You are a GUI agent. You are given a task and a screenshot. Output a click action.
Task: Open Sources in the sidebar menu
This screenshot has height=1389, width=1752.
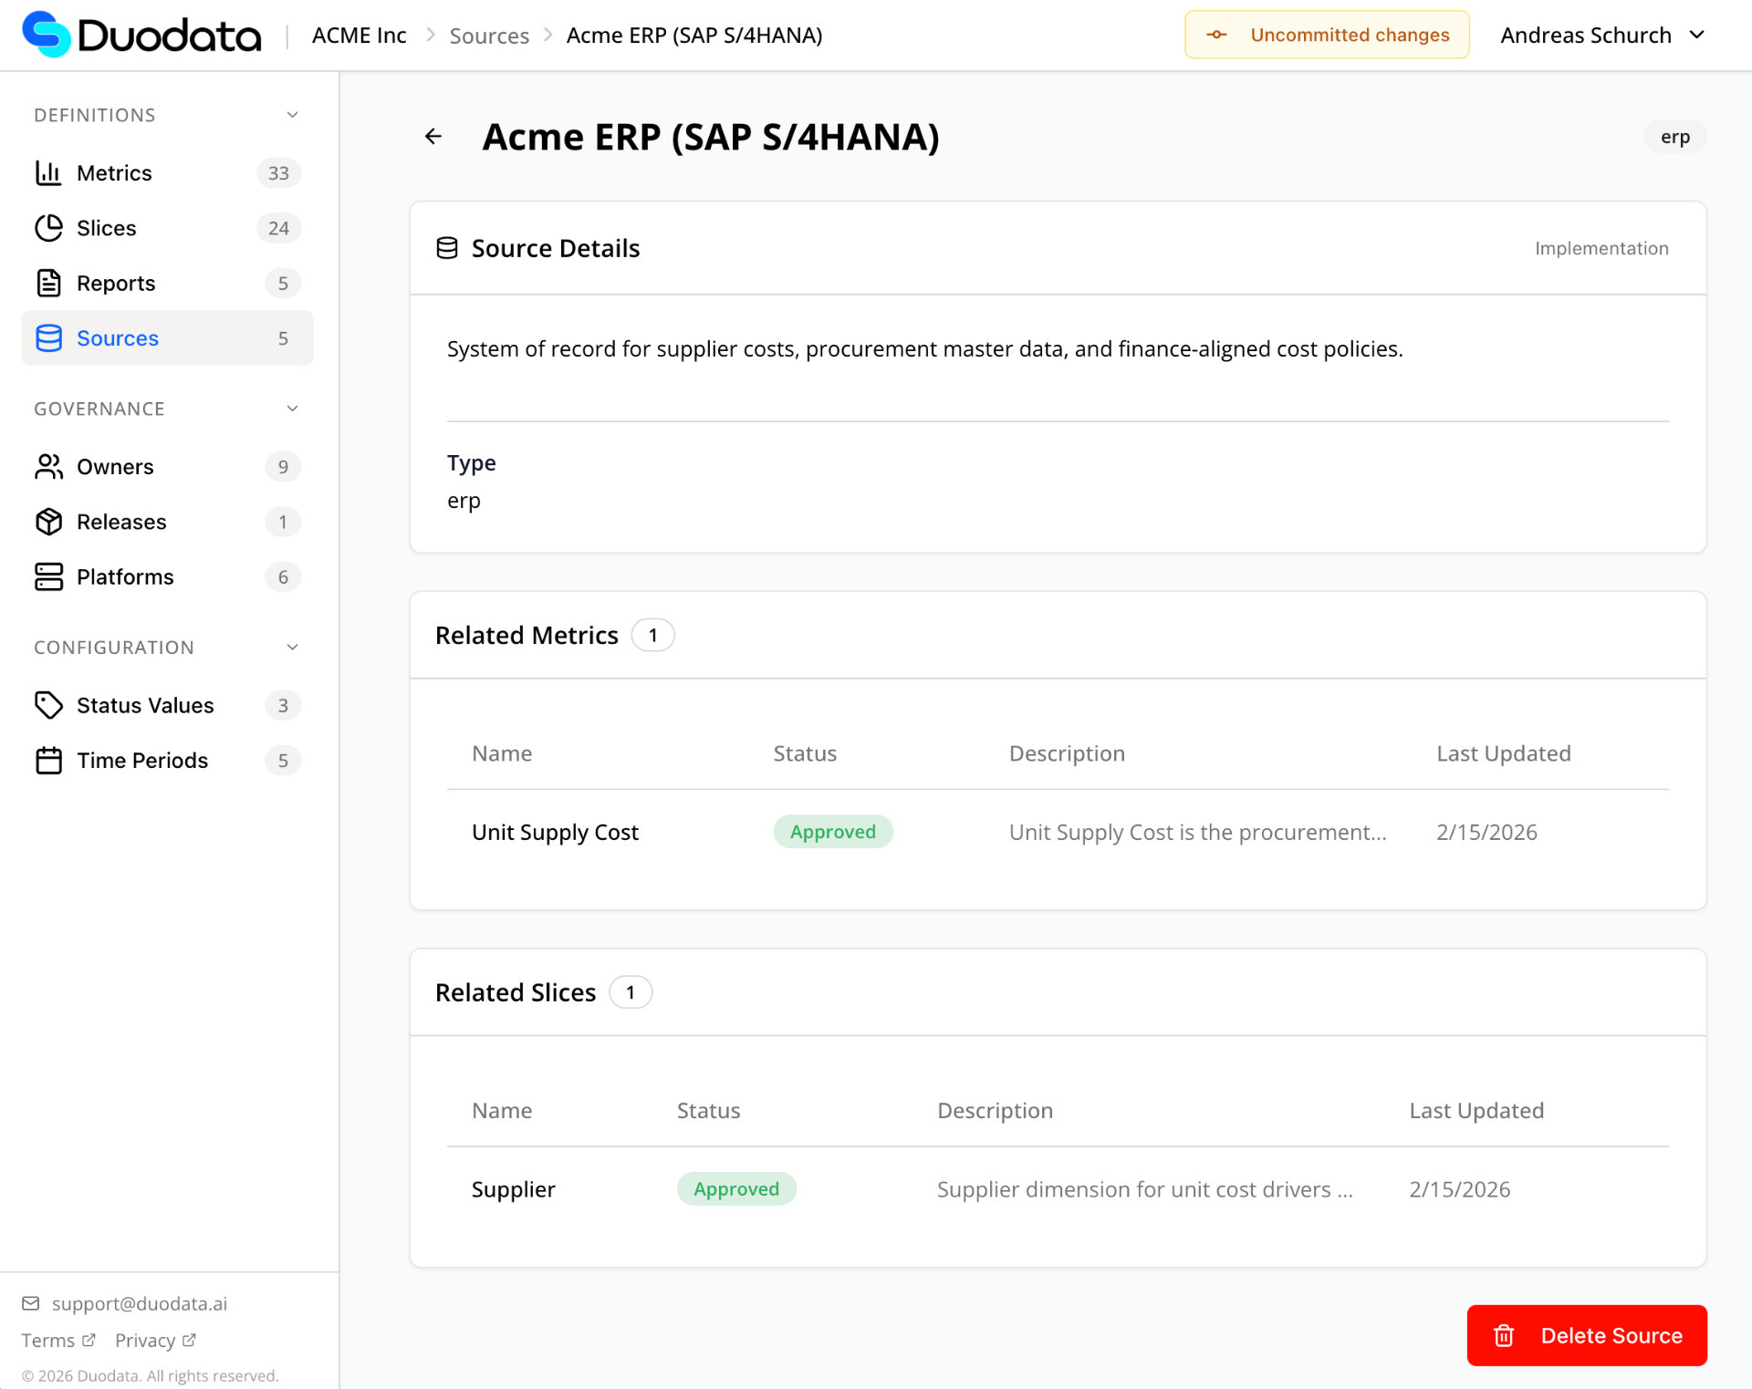[x=118, y=338]
